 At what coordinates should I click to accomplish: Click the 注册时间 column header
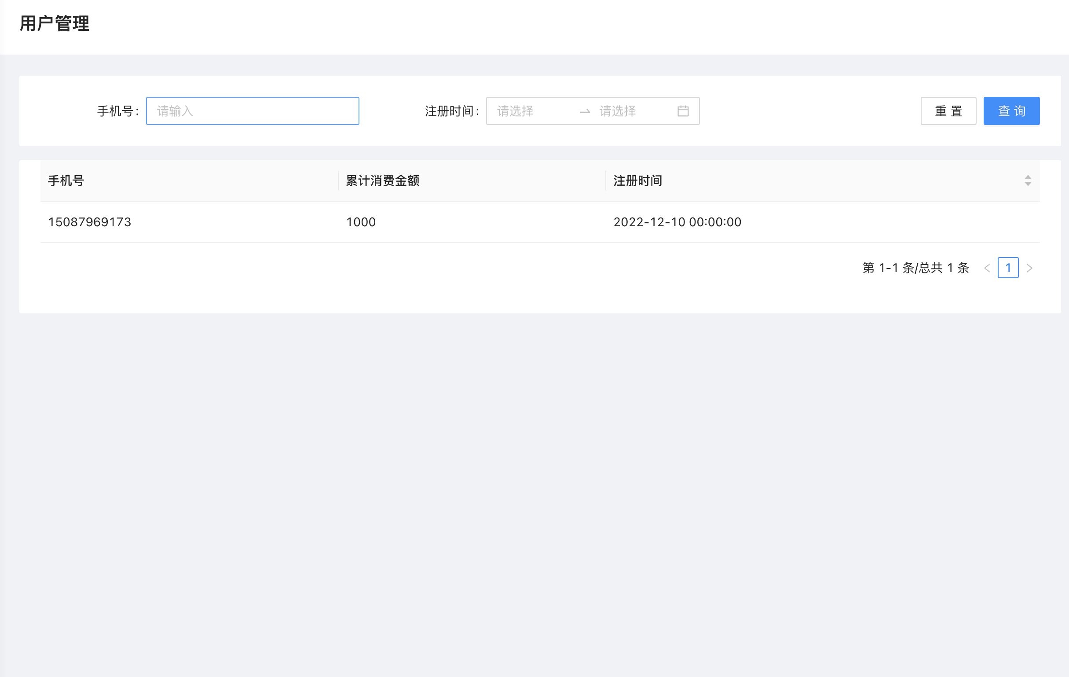[x=822, y=180]
